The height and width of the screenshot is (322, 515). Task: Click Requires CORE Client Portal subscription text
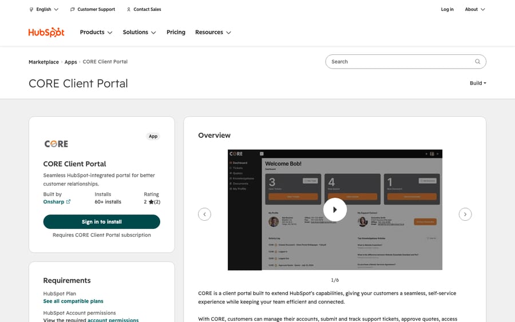point(102,235)
